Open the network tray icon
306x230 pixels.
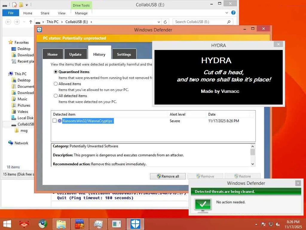point(270,224)
